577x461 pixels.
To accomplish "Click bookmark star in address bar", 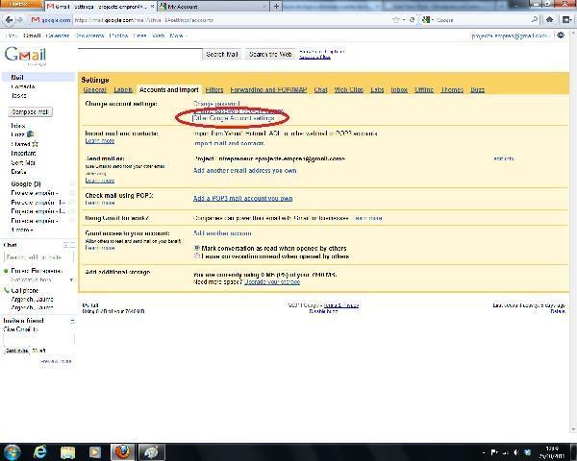I will [x=396, y=19].
